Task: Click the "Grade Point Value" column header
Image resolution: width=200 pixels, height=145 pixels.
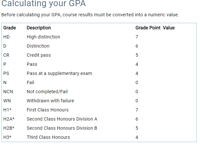Action: tap(155, 28)
